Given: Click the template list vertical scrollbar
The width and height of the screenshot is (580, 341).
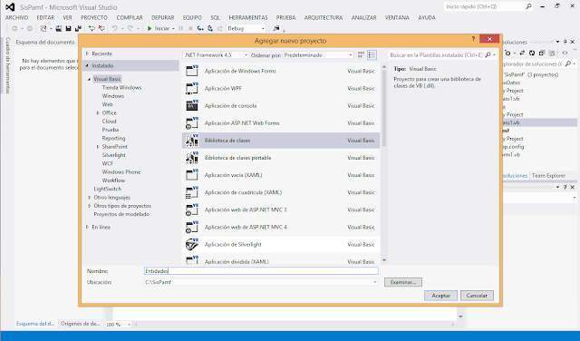Looking at the screenshot, I should (x=384, y=107).
